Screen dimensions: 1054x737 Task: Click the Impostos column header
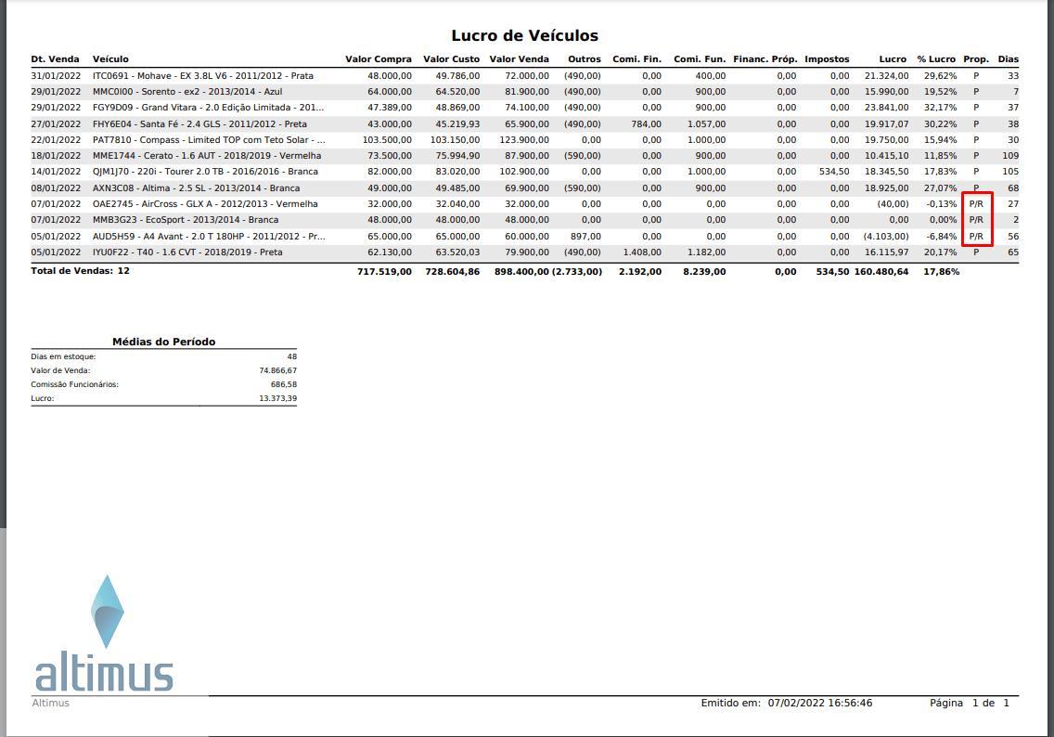coord(826,59)
